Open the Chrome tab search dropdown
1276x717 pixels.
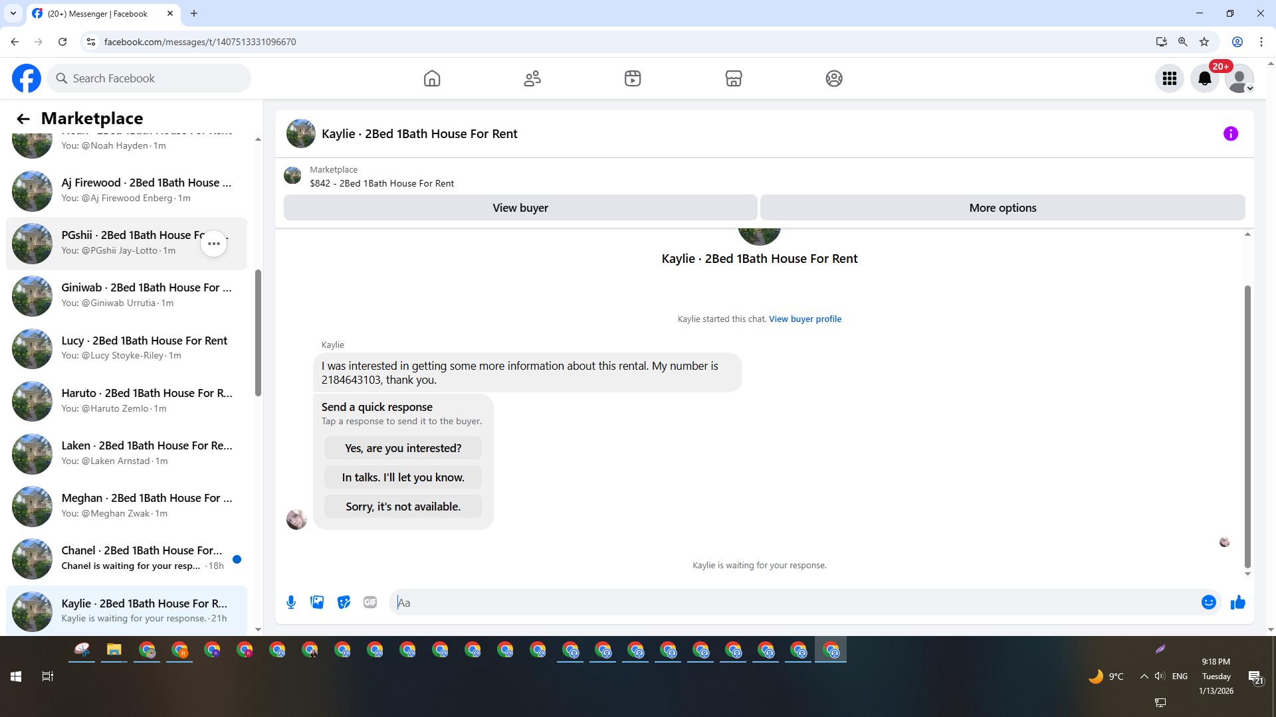click(x=13, y=13)
